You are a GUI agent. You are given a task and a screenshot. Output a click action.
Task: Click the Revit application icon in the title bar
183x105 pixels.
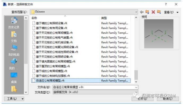[5, 4]
